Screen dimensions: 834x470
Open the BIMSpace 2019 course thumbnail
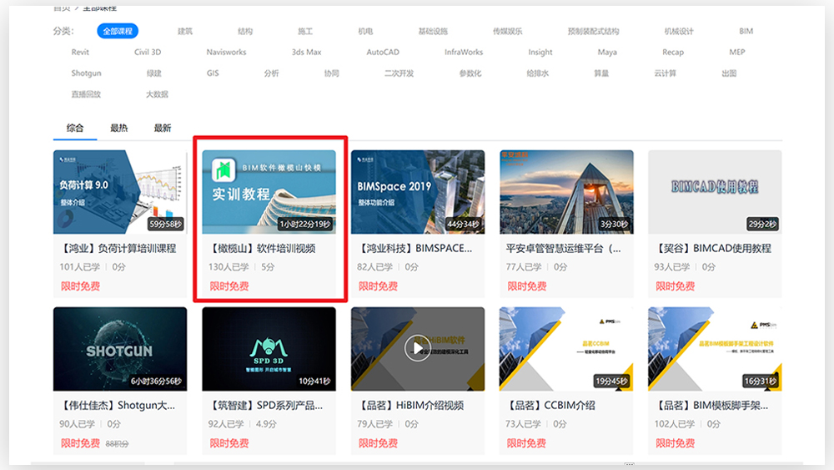pos(418,192)
